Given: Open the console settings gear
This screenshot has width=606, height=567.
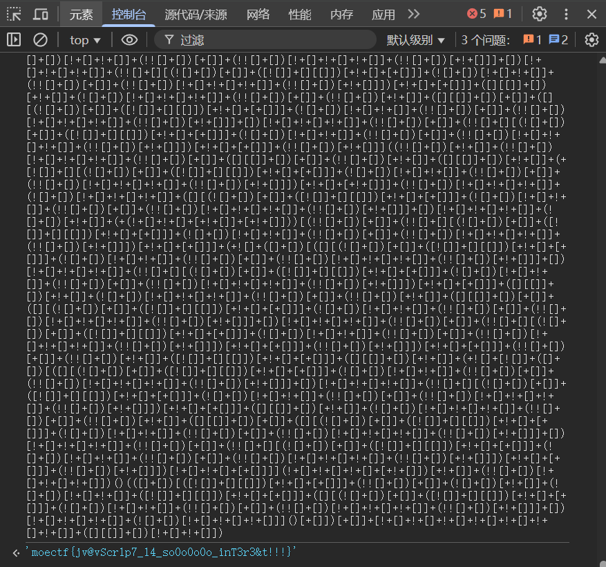Looking at the screenshot, I should click(591, 39).
